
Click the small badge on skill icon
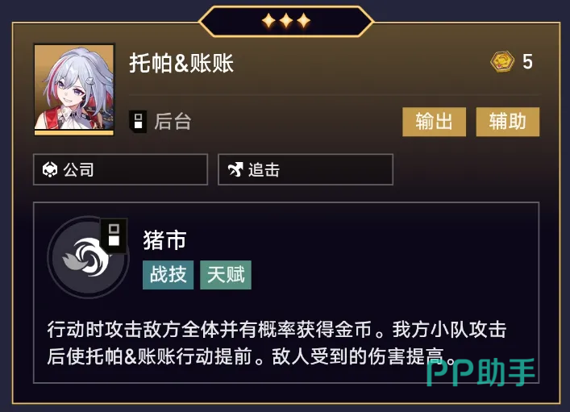(x=114, y=235)
